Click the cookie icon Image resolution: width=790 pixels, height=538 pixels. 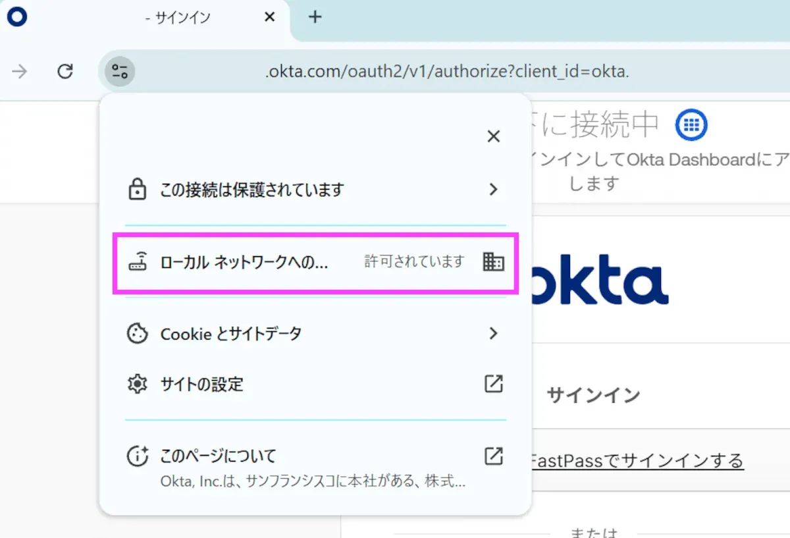[136, 333]
